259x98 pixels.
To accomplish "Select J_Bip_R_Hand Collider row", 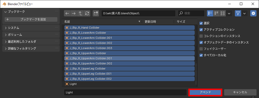I will [x=129, y=28].
